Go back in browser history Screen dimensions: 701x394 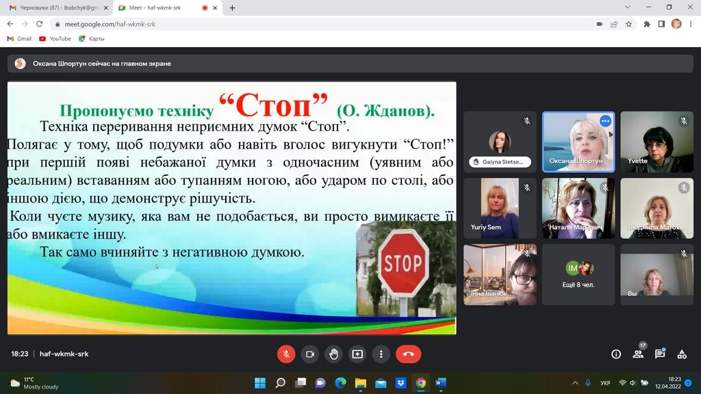pos(10,24)
